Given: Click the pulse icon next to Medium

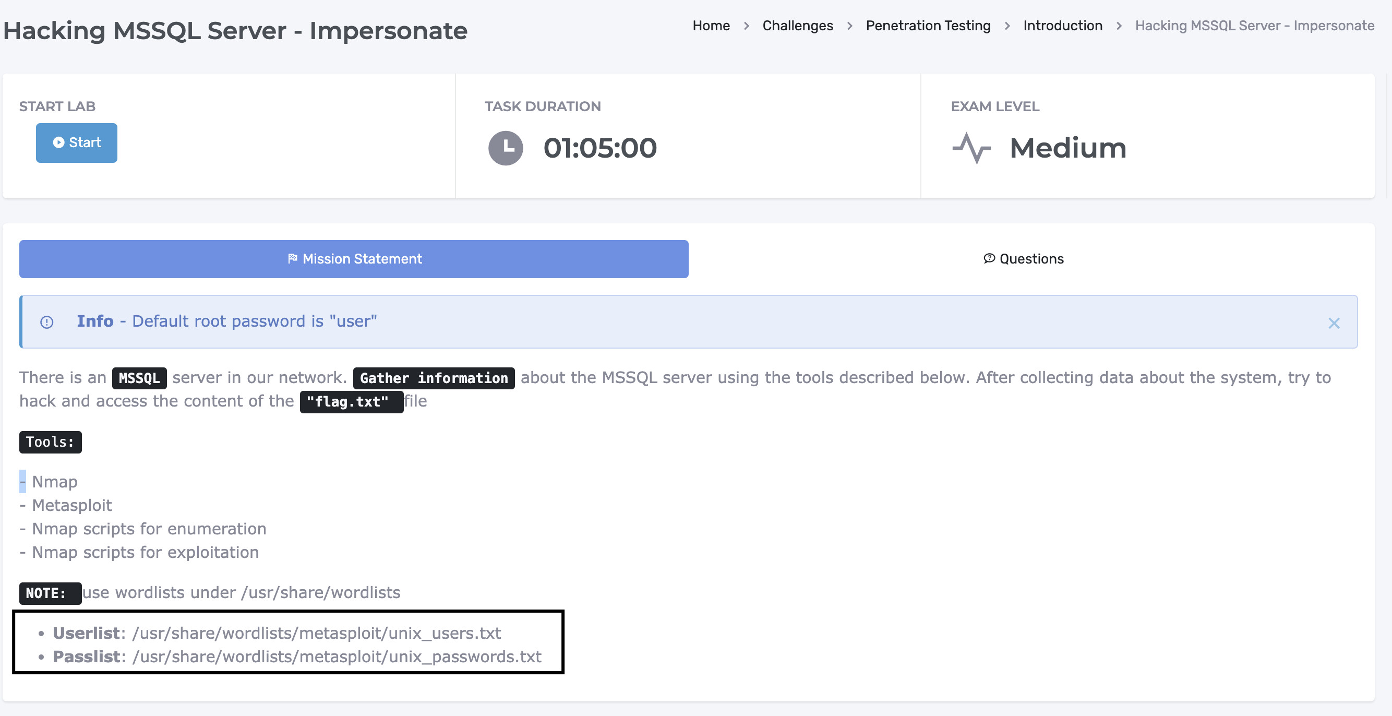Looking at the screenshot, I should pyautogui.click(x=971, y=148).
